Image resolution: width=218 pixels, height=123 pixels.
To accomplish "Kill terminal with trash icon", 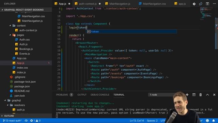I will coord(201,95).
